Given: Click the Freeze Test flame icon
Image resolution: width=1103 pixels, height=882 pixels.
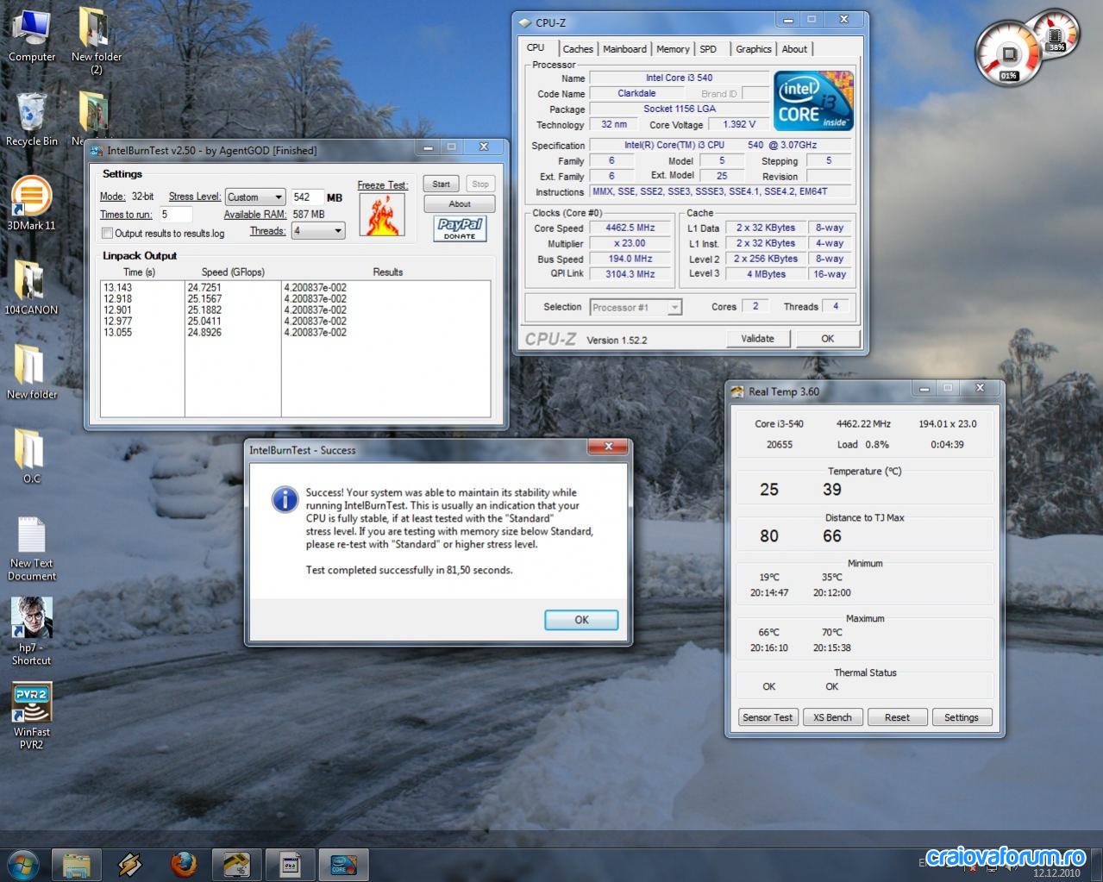Looking at the screenshot, I should [x=382, y=215].
